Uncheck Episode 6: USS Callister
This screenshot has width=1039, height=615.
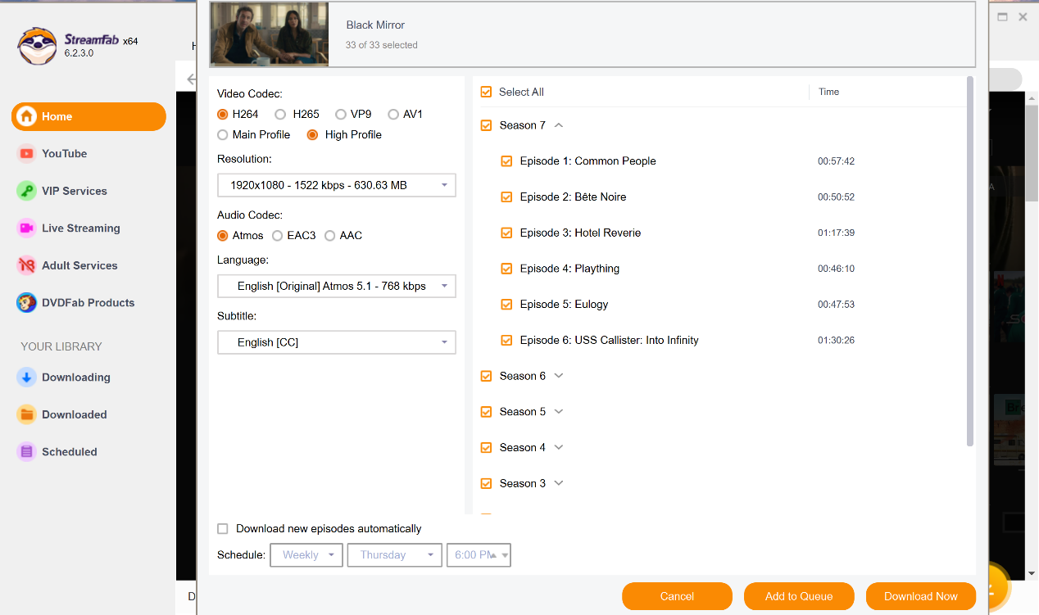(506, 340)
